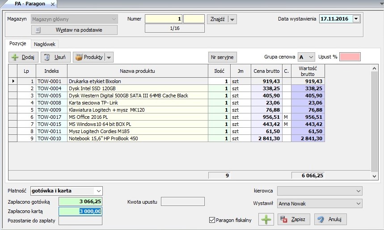Select the row Dysk Intel SSD 120GB
This screenshot has width=384, height=230.
pos(167,88)
